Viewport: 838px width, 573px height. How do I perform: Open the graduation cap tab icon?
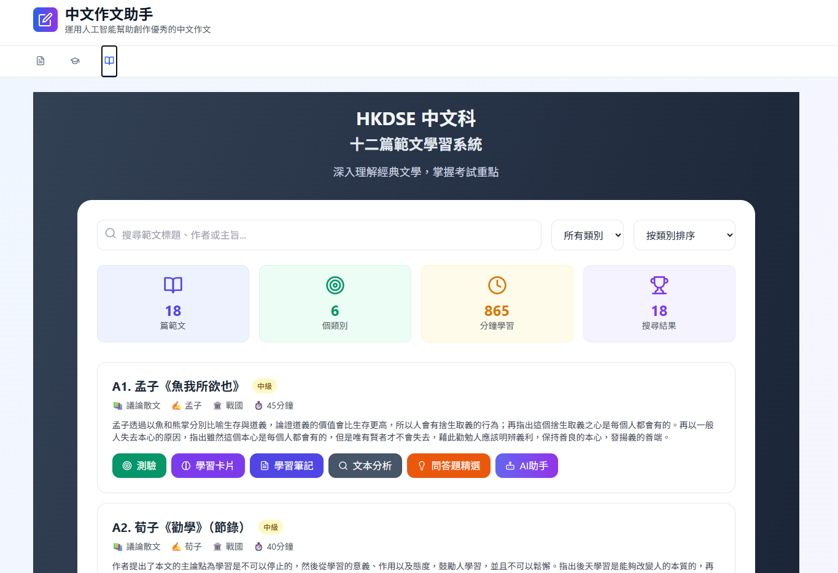[x=75, y=61]
